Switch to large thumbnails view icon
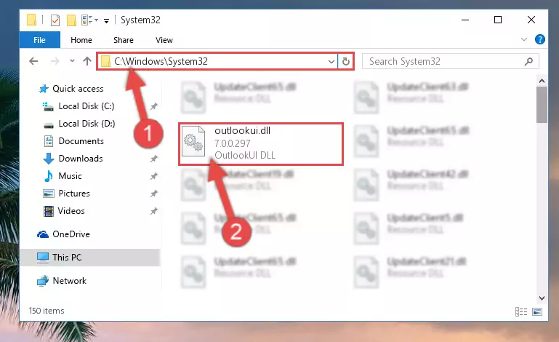The height and width of the screenshot is (342, 559). 537,311
